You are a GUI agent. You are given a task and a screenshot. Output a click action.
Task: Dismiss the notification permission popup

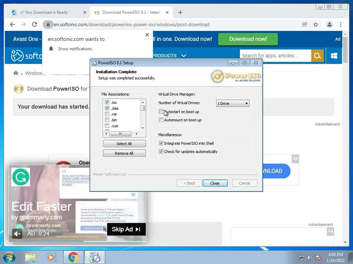pyautogui.click(x=147, y=35)
